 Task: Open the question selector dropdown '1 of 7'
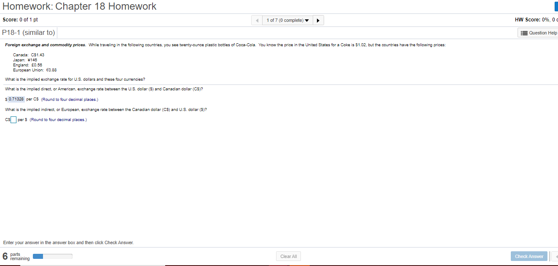click(x=287, y=20)
